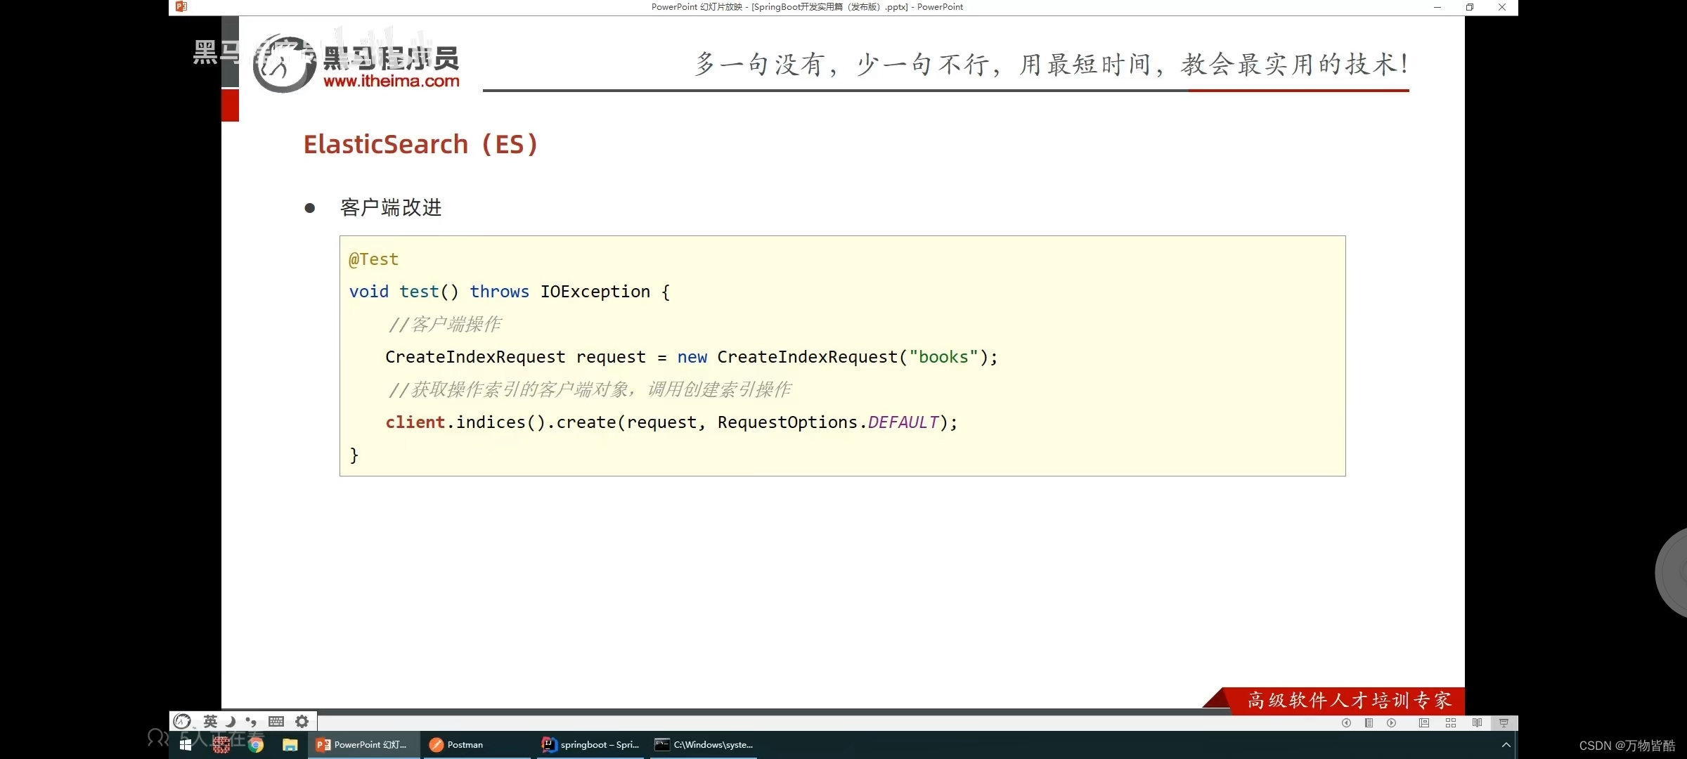This screenshot has height=759, width=1687.
Task: Minimize the PowerPoint slideshow window
Action: [x=1437, y=7]
